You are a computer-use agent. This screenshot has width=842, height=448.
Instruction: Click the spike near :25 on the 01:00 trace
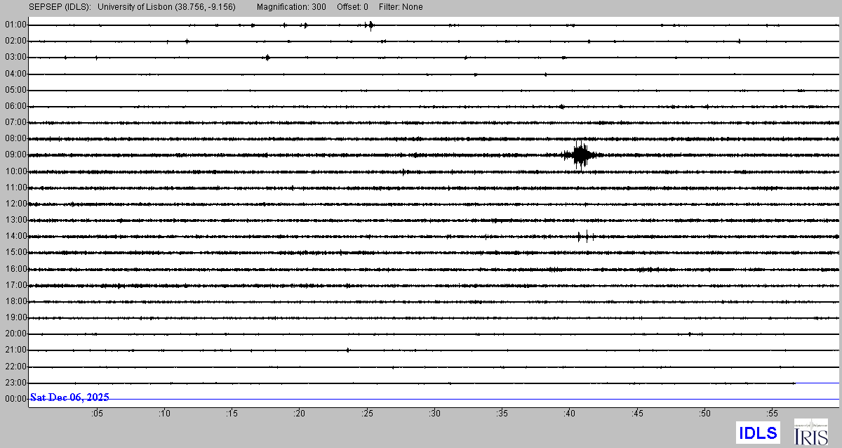tap(370, 25)
